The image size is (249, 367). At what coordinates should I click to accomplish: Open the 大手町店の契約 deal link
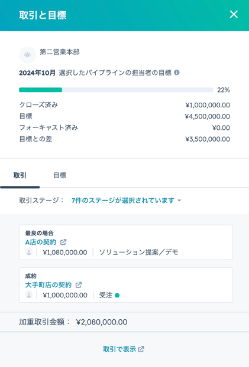coord(48,285)
